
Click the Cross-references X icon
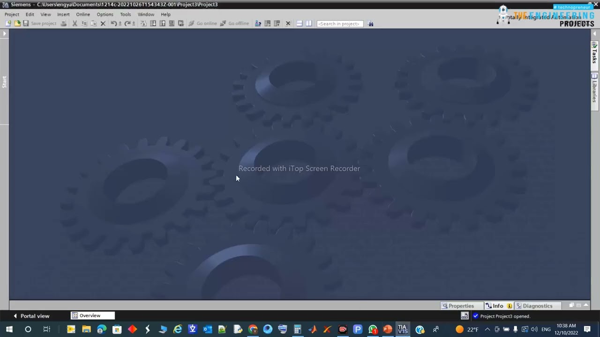pos(288,23)
